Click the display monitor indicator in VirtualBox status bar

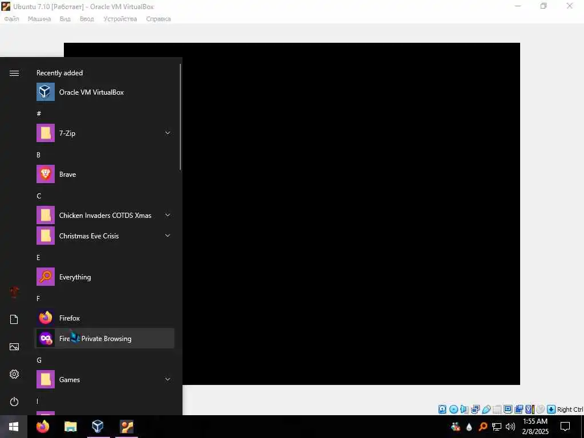tap(508, 409)
